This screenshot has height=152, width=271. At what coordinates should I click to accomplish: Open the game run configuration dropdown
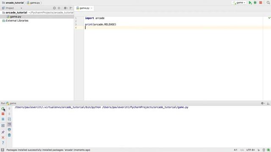coord(239,3)
